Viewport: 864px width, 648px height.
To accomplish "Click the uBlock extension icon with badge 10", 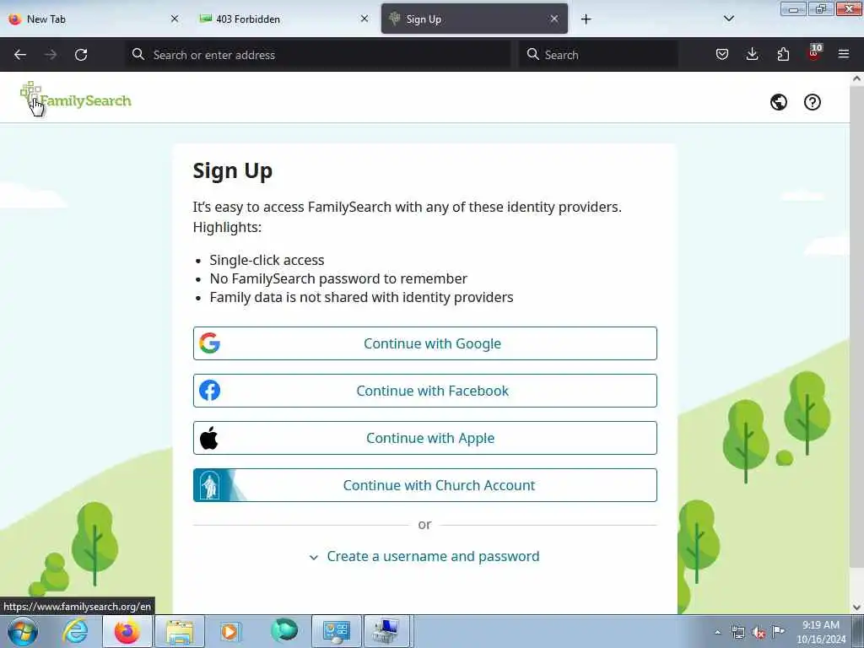I will 814,53.
